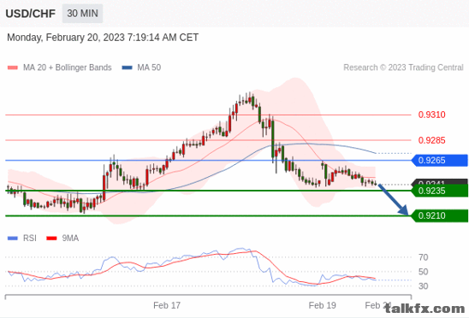Click the Research © 2023 Trading Central credit
The height and width of the screenshot is (318, 469).
point(403,68)
